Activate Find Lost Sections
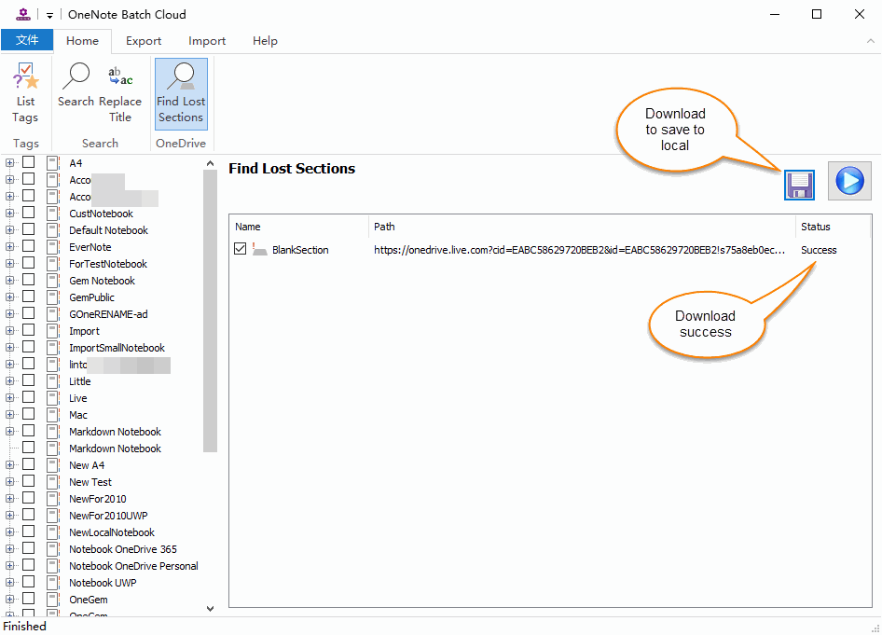Viewport: 882px width, 635px height. click(x=180, y=93)
